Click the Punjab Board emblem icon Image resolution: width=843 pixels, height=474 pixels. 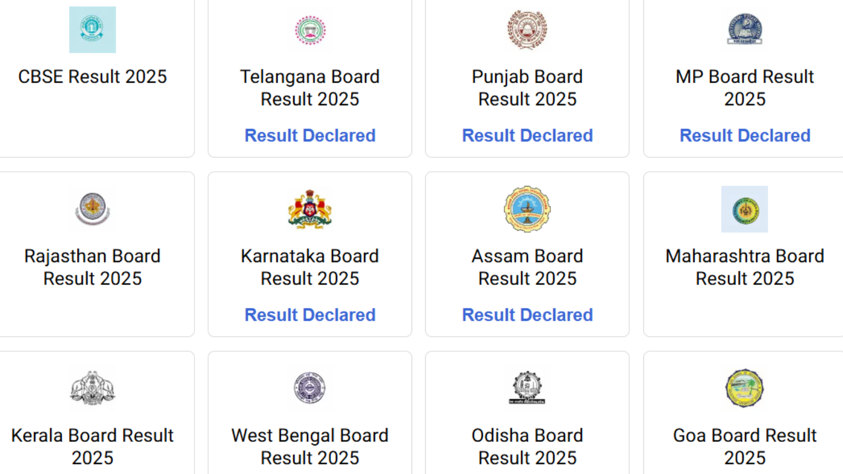pyautogui.click(x=527, y=29)
